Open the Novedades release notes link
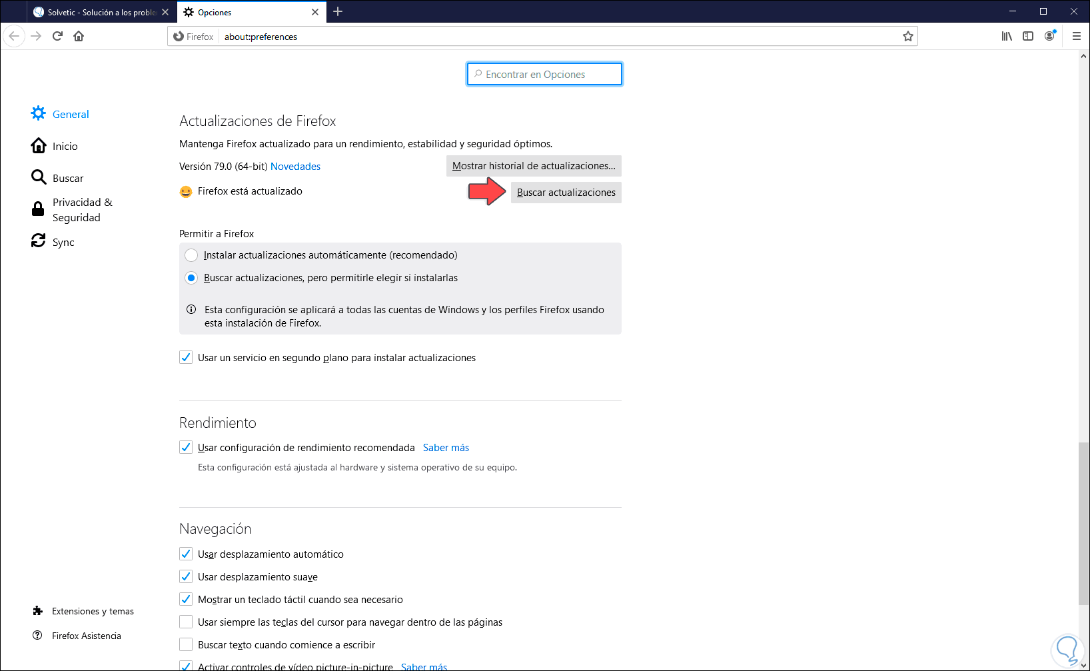 [295, 167]
